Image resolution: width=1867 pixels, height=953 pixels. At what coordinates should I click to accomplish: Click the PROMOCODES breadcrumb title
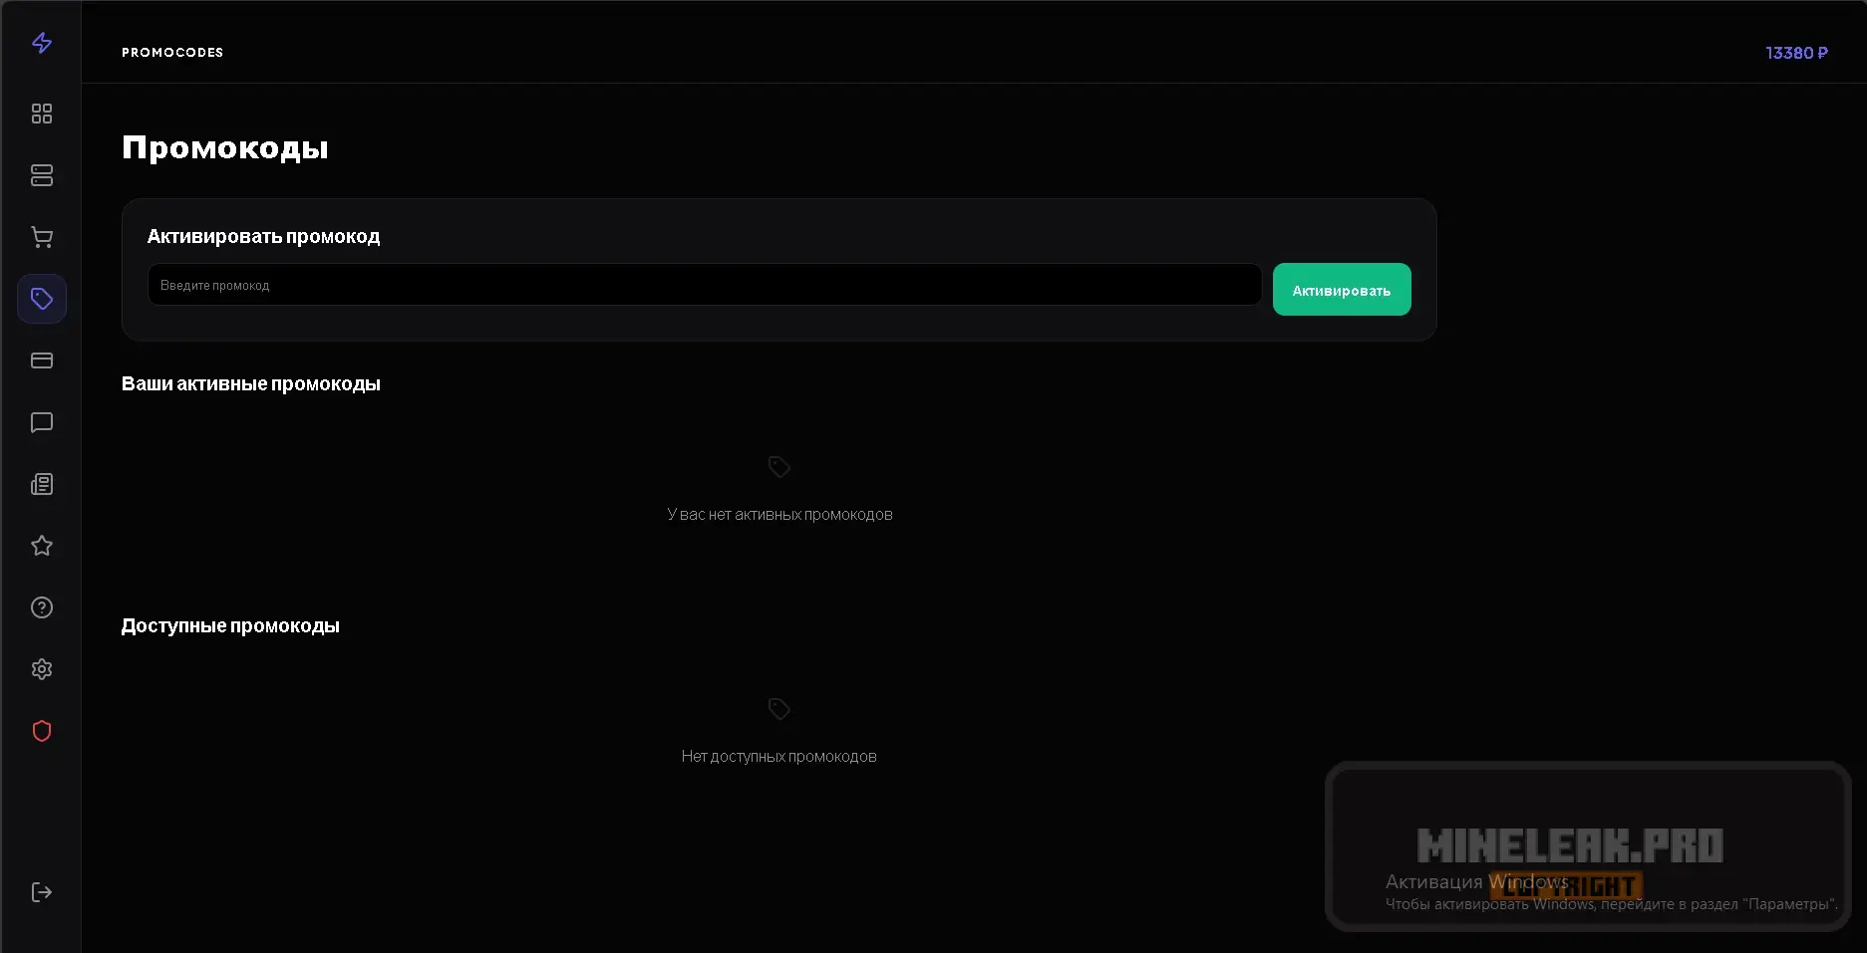coord(172,53)
